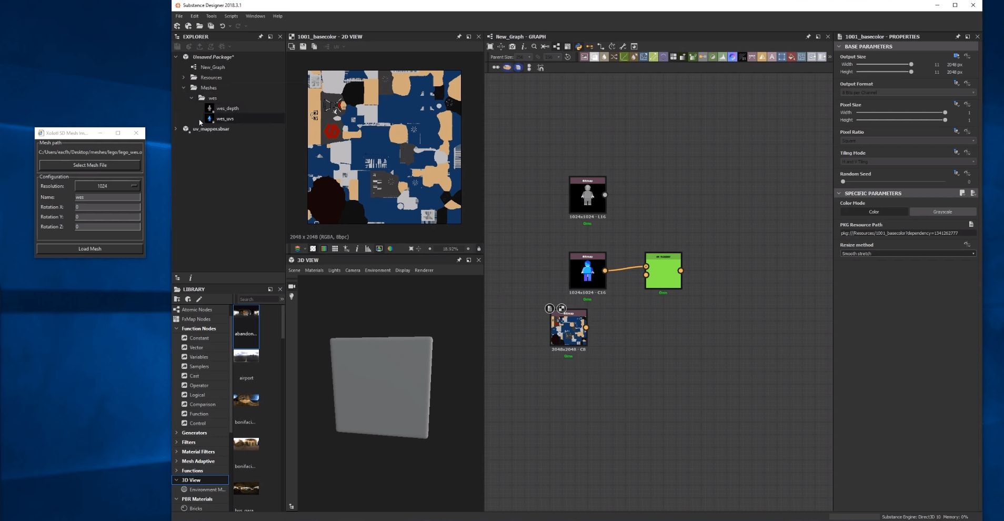The width and height of the screenshot is (1004, 521).
Task: Click the camera icon in 3D view sidebar
Action: click(292, 286)
